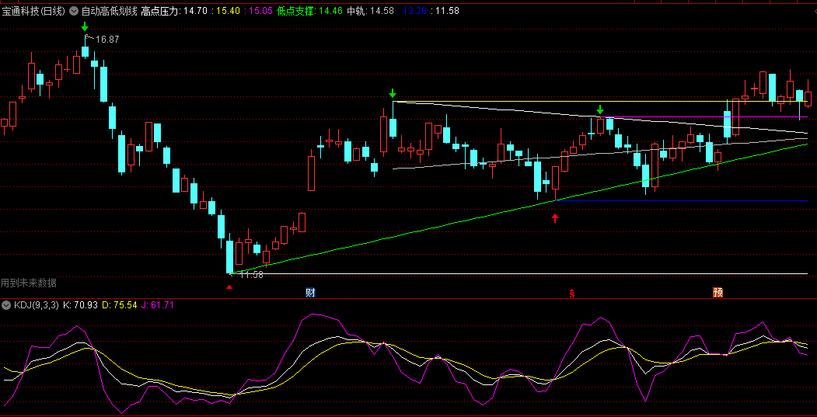Click the blue value 13.20
Screen dimensions: 817x417
(x=417, y=10)
